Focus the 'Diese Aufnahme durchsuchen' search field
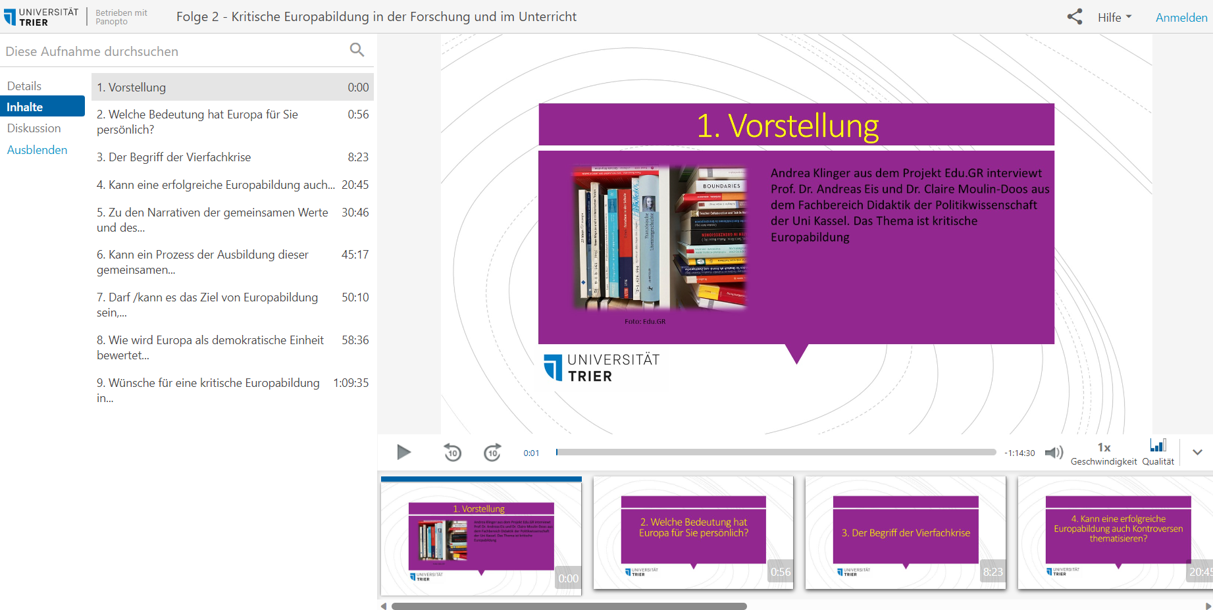The width and height of the screenshot is (1213, 610). click(174, 51)
